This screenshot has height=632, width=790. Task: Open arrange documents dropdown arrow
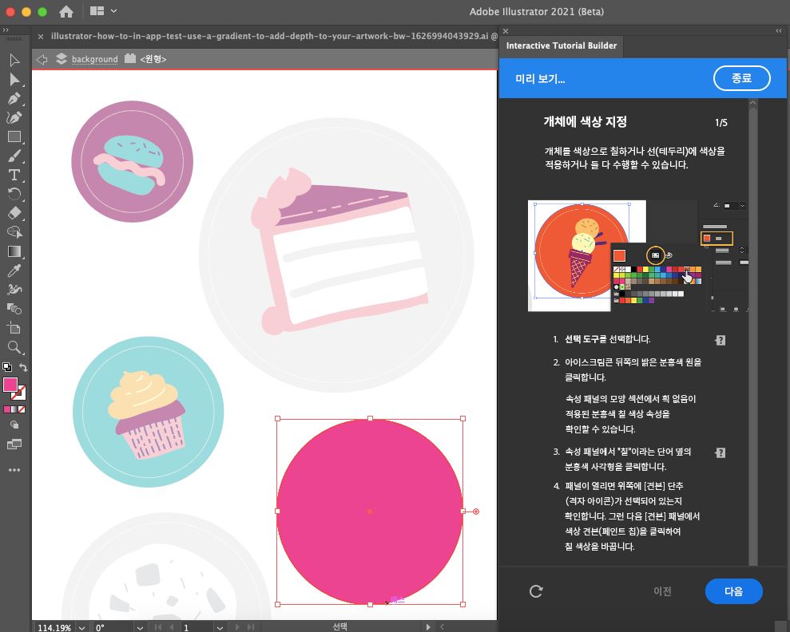tap(114, 11)
